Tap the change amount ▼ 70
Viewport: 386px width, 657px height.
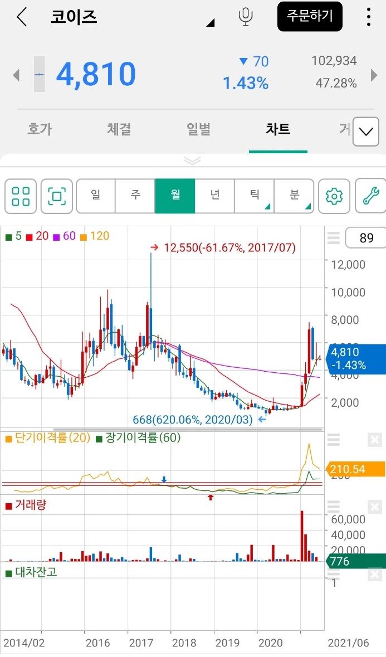(253, 62)
